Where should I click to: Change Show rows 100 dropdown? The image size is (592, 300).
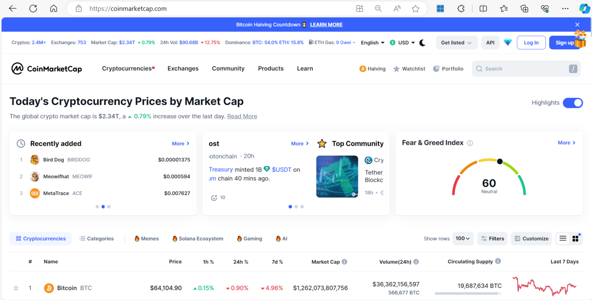(x=463, y=239)
